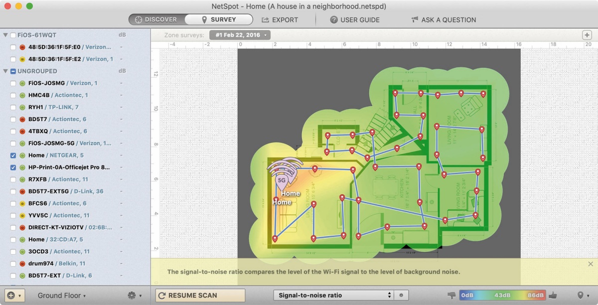Uncheck the HP-Print-0A-Officejet Pro checkbox
Viewport: 598px width, 305px height.
[x=13, y=167]
